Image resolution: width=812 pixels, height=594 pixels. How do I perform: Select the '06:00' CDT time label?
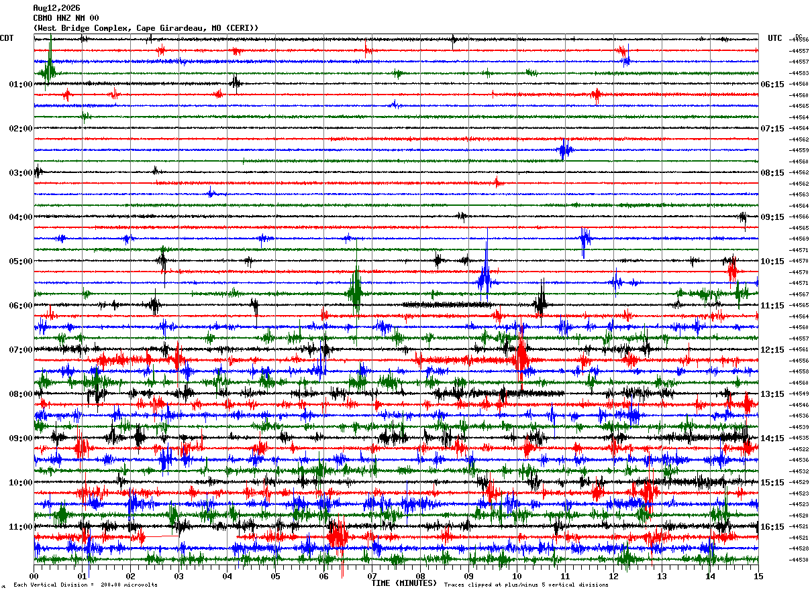pos(21,306)
